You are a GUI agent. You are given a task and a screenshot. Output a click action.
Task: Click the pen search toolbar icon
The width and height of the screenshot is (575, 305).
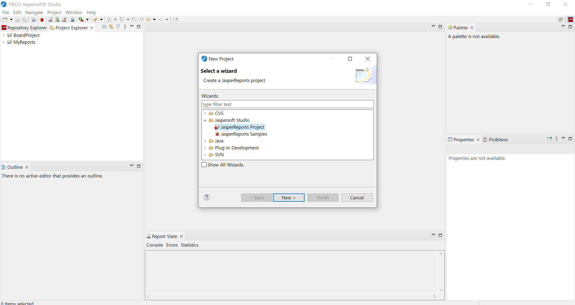click(95, 20)
